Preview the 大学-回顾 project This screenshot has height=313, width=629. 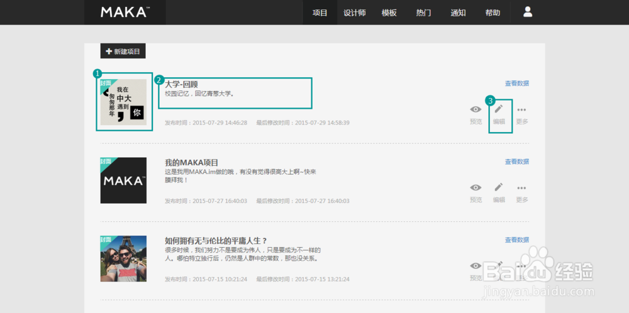tap(476, 115)
